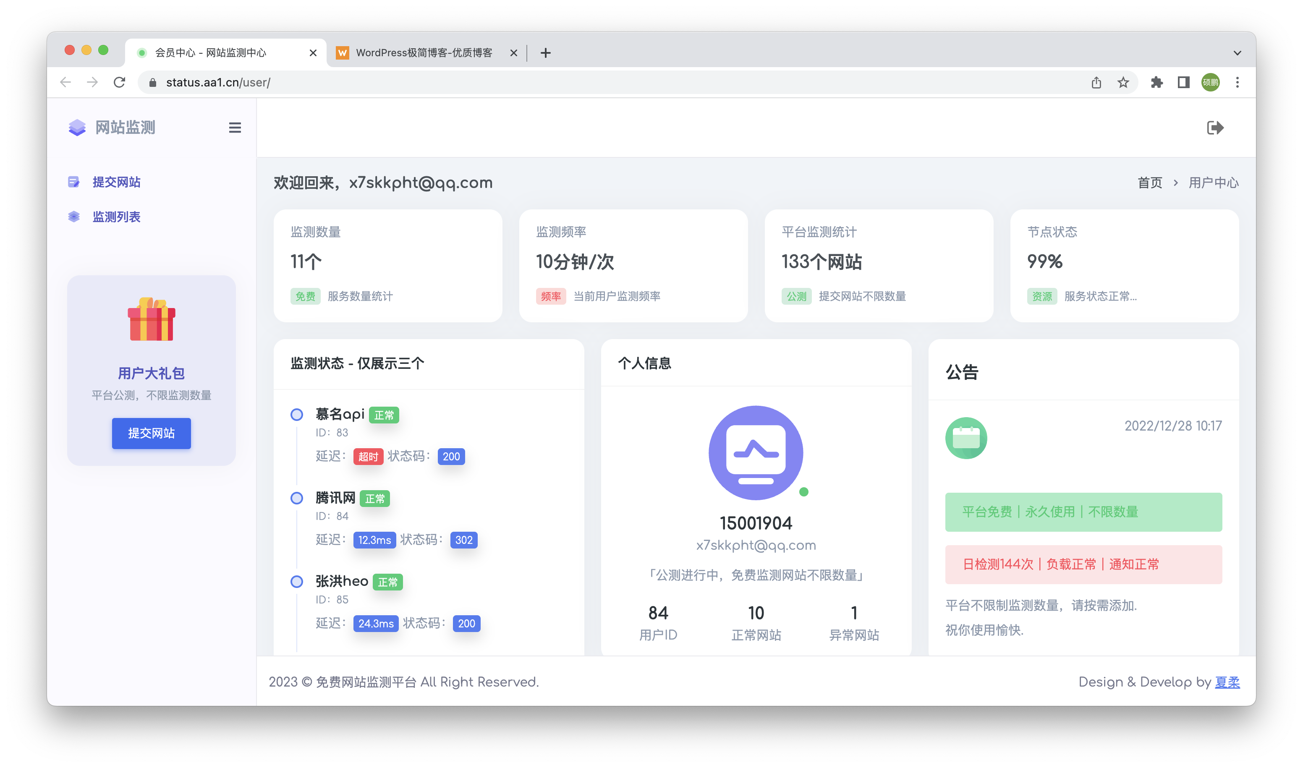The width and height of the screenshot is (1303, 768).
Task: Click the 用户大礼包 heading
Action: [x=151, y=373]
